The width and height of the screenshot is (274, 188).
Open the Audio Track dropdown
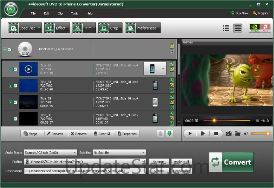(x=50, y=153)
